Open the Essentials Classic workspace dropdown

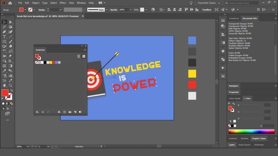coord(208,3)
